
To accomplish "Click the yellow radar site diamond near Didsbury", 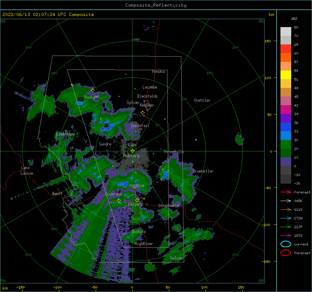I will (132, 151).
